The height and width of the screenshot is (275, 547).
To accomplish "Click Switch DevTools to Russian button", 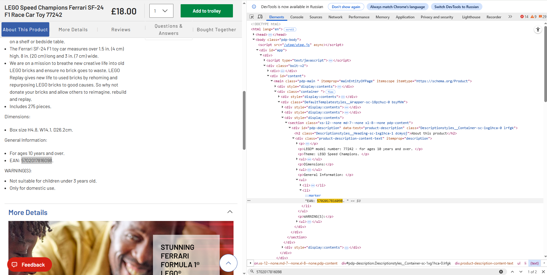I will 456,7.
